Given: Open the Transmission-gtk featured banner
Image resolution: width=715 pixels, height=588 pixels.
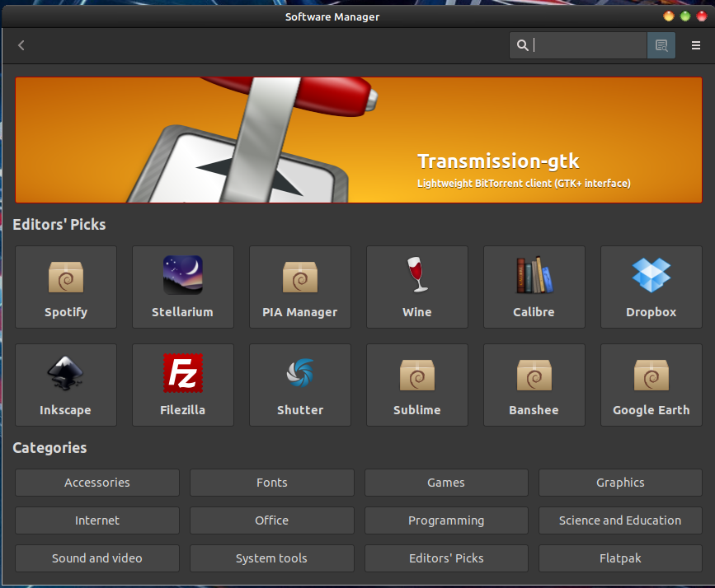Looking at the screenshot, I should [x=359, y=140].
